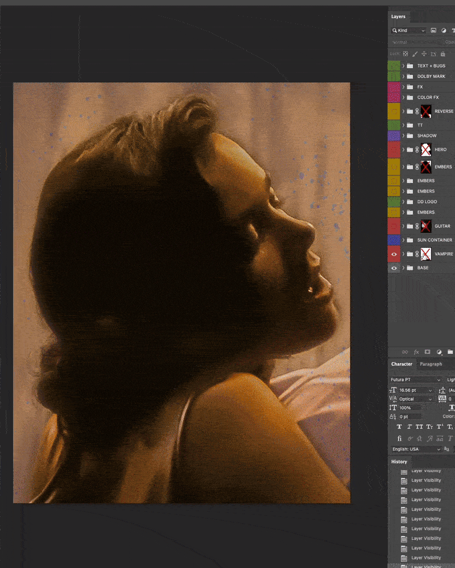Show the GUITAR group visibility
The width and height of the screenshot is (455, 568).
[394, 226]
